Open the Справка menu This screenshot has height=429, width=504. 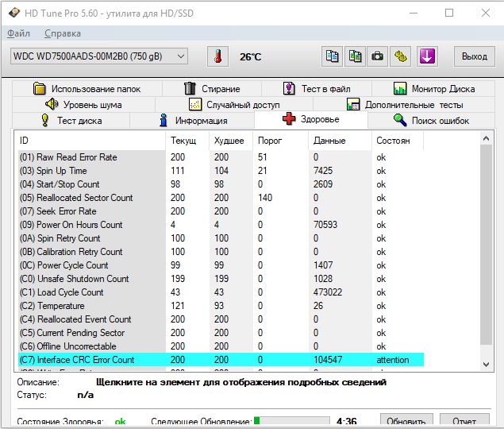[x=63, y=33]
